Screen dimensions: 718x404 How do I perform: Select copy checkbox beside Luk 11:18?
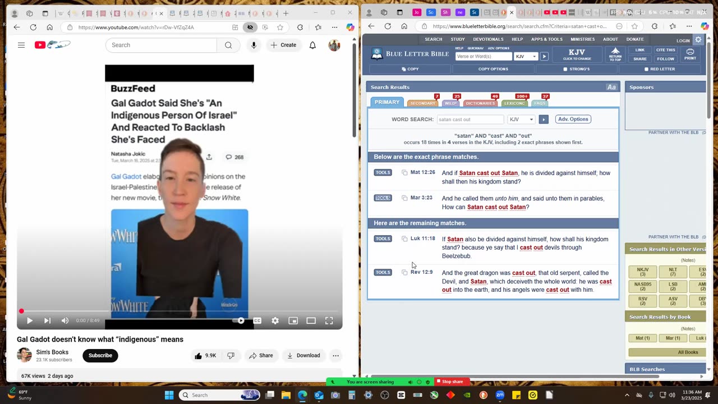coord(404,239)
